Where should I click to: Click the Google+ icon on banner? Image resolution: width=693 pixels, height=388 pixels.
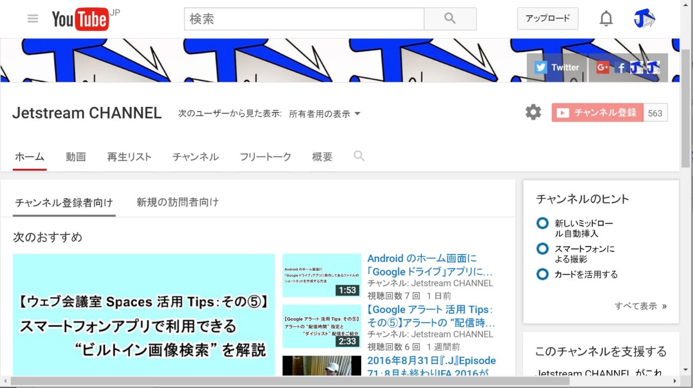pos(603,68)
